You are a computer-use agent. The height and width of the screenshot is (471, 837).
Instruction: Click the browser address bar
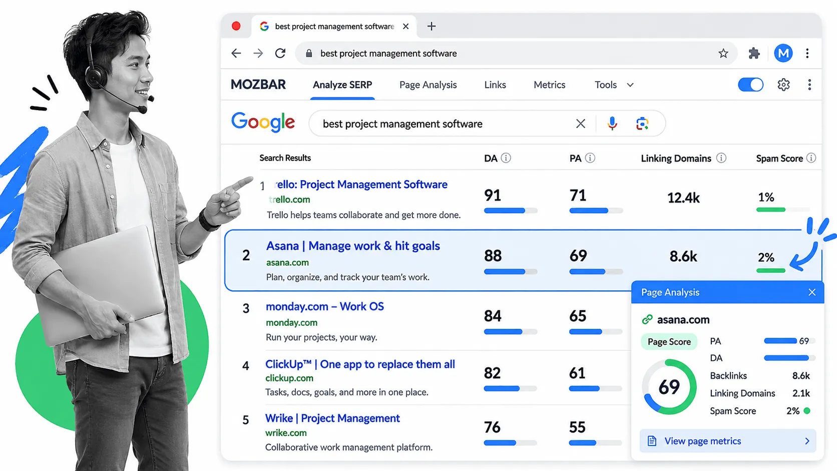[x=516, y=54]
